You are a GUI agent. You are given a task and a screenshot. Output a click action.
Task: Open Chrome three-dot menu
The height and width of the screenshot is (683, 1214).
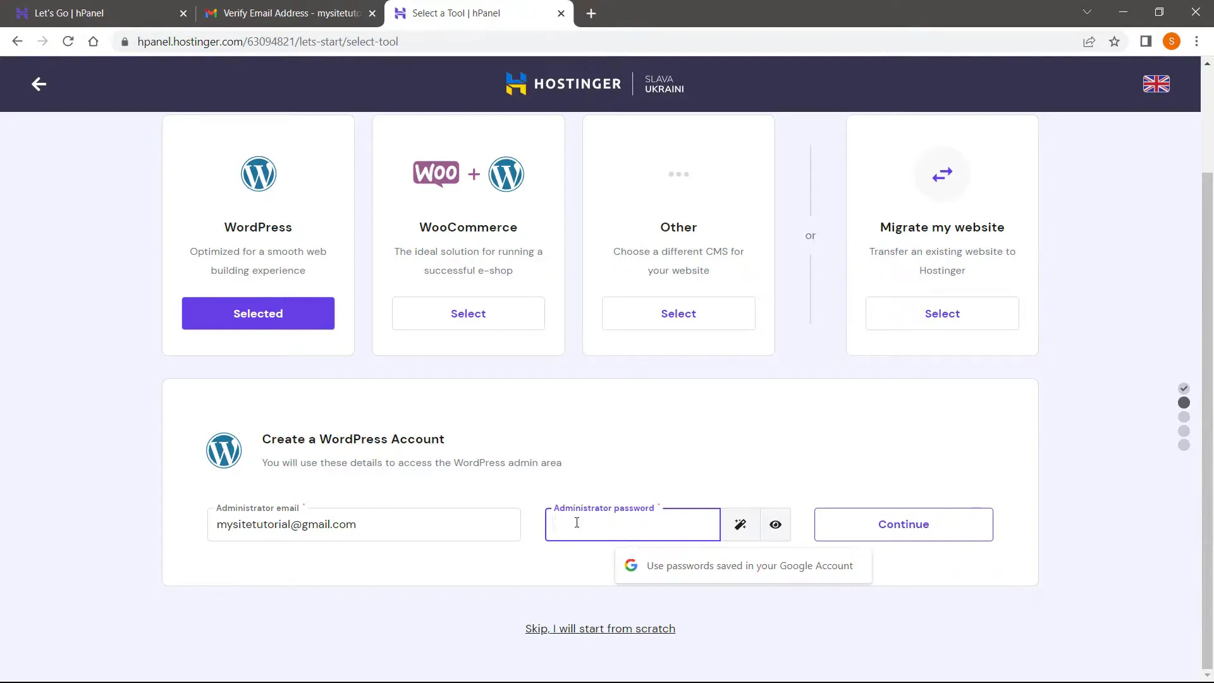(1196, 42)
